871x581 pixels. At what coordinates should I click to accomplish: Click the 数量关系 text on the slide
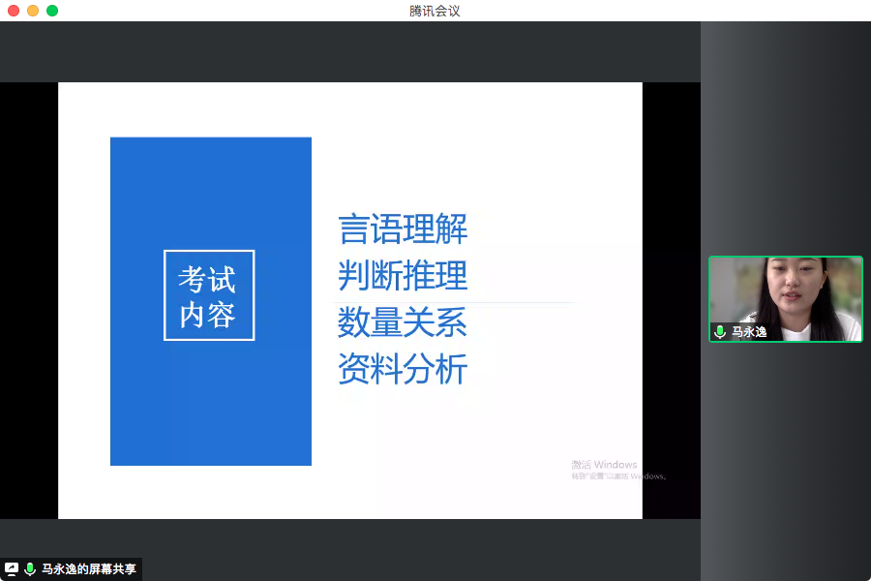point(403,323)
